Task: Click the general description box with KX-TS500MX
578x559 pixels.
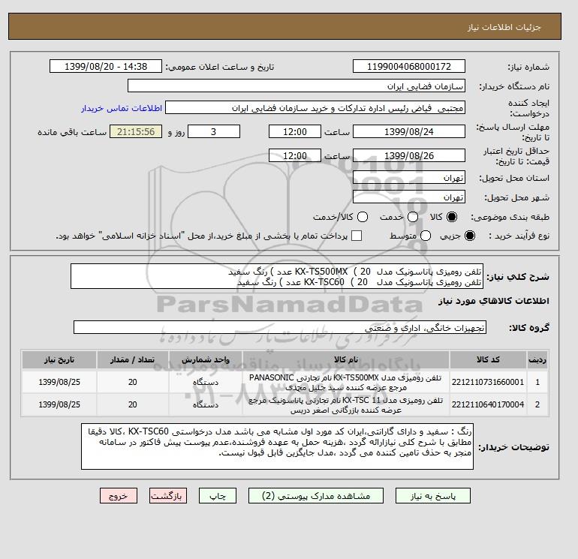Action: coord(277,276)
